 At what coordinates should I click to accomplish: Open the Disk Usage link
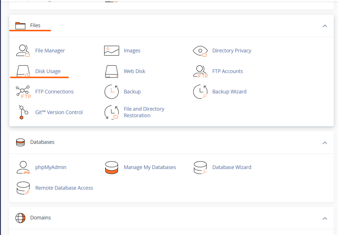pyautogui.click(x=48, y=71)
